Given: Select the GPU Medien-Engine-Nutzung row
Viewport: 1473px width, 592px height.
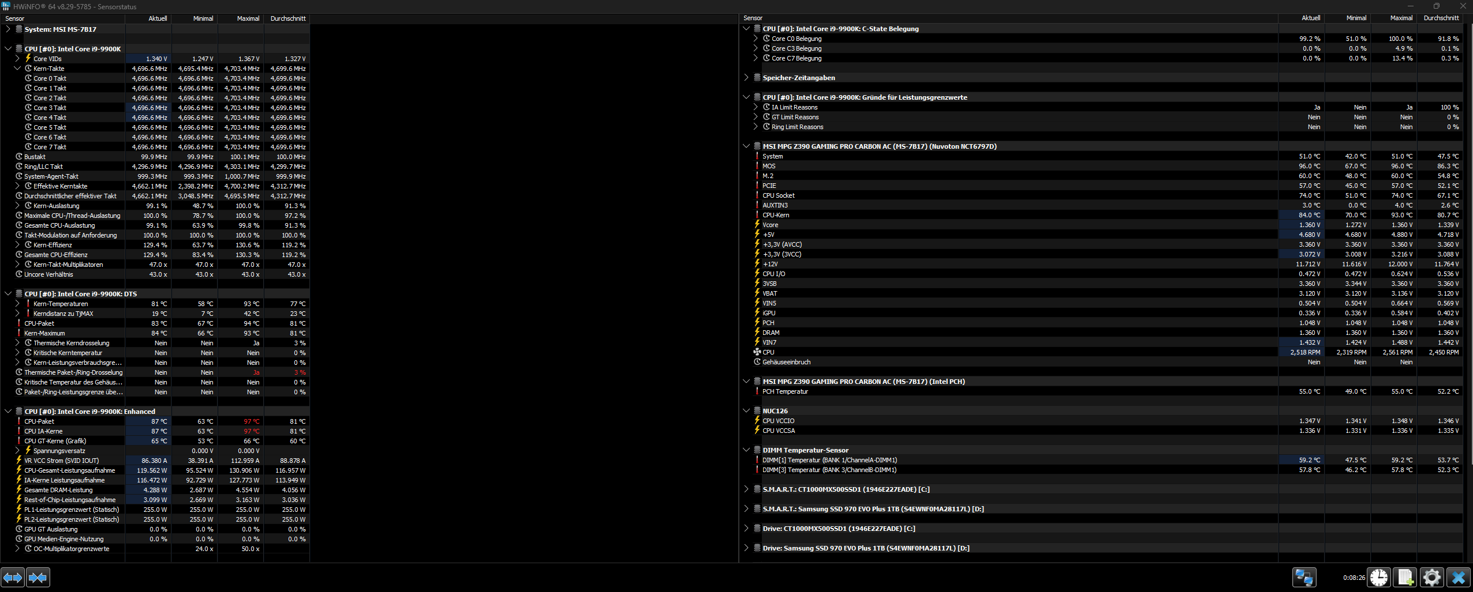Looking at the screenshot, I should 155,538.
